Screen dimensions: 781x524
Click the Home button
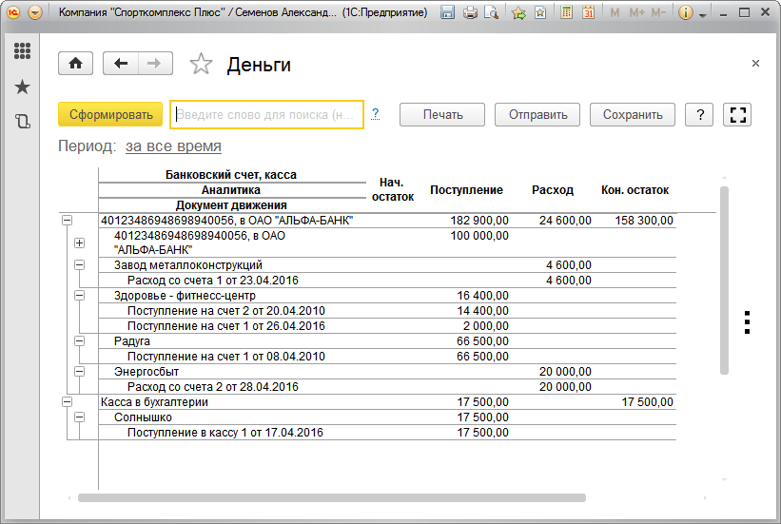[75, 64]
